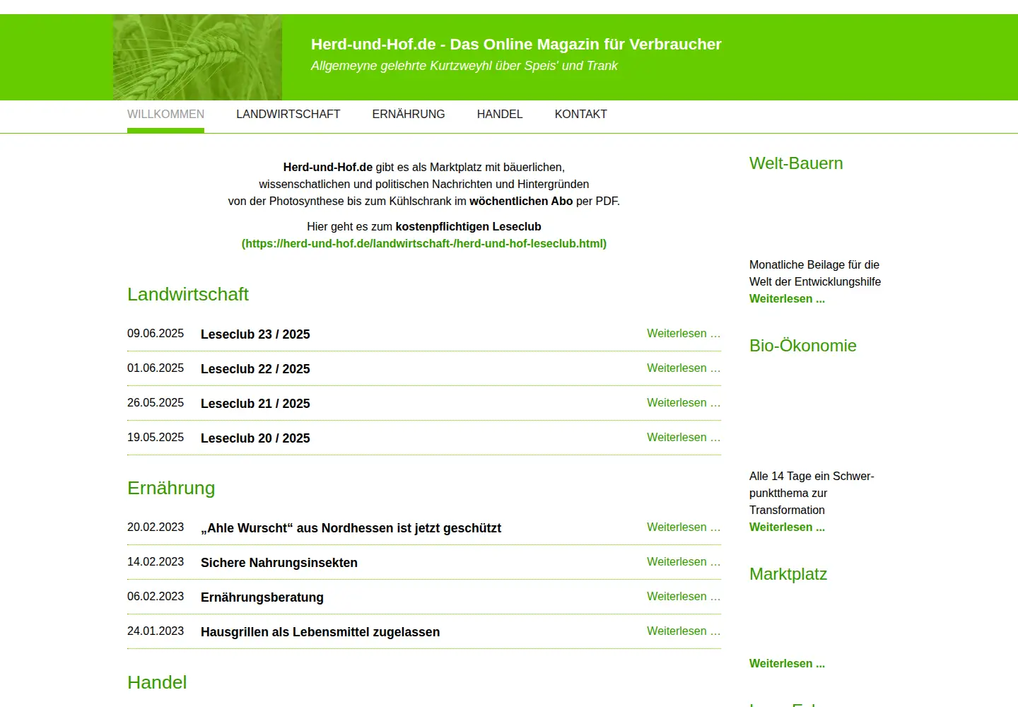Click Weiterlesen for Leseclub 22 / 2025
Screen dimensions: 1018x707
(x=684, y=368)
